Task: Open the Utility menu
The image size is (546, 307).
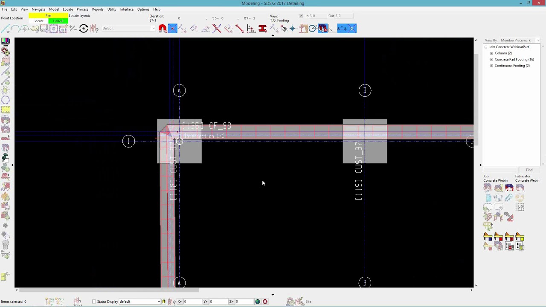Action: 112,9
